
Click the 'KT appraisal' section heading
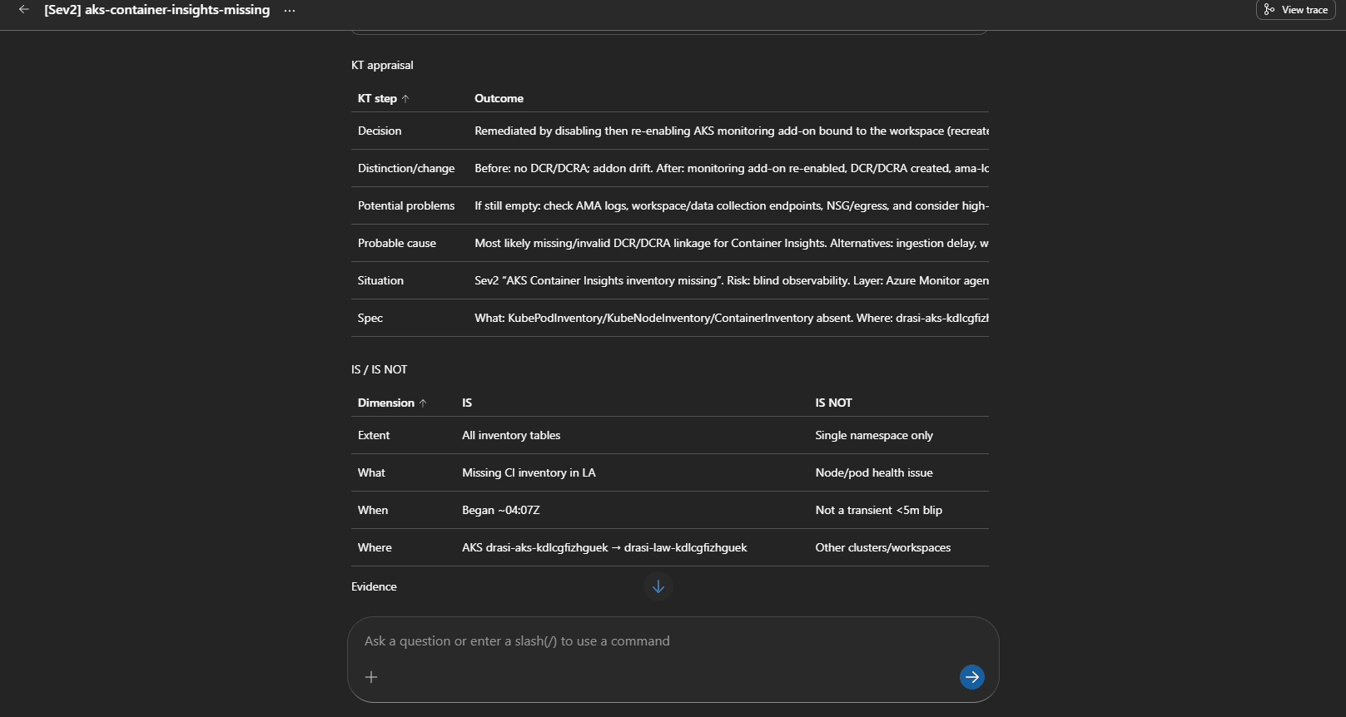pos(382,65)
